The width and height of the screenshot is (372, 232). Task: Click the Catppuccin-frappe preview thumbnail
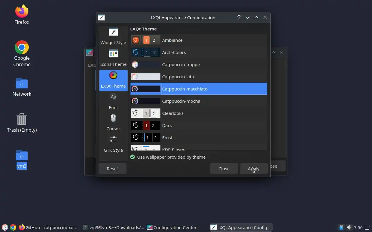146,65
